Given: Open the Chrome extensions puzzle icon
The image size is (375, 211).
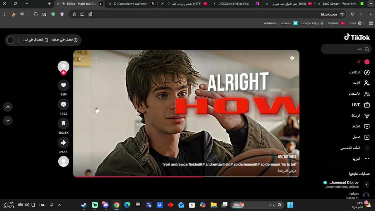Looking at the screenshot, I should (35, 14).
